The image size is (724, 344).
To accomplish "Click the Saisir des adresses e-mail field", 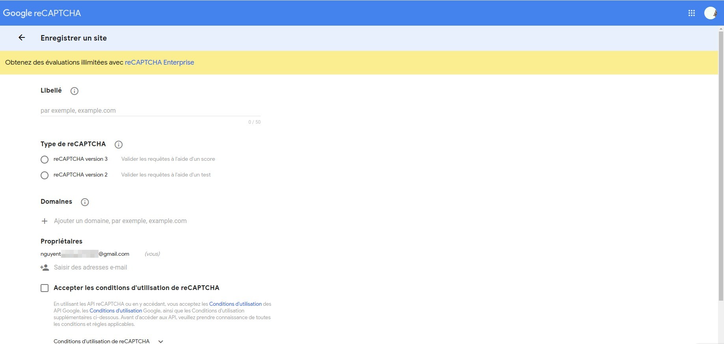I will pos(91,268).
